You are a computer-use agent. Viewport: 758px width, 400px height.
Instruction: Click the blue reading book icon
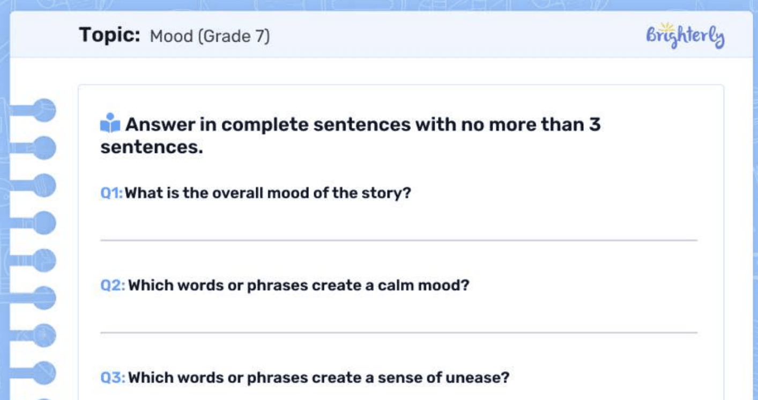tap(110, 124)
